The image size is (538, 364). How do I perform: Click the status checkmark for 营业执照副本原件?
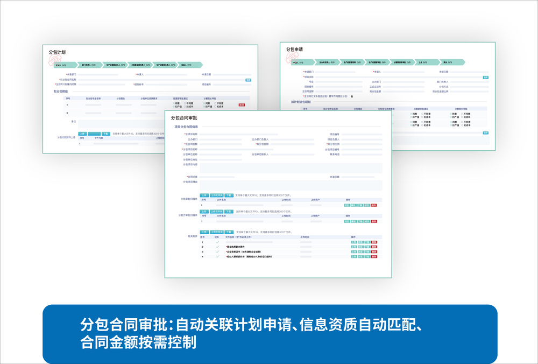point(217,247)
